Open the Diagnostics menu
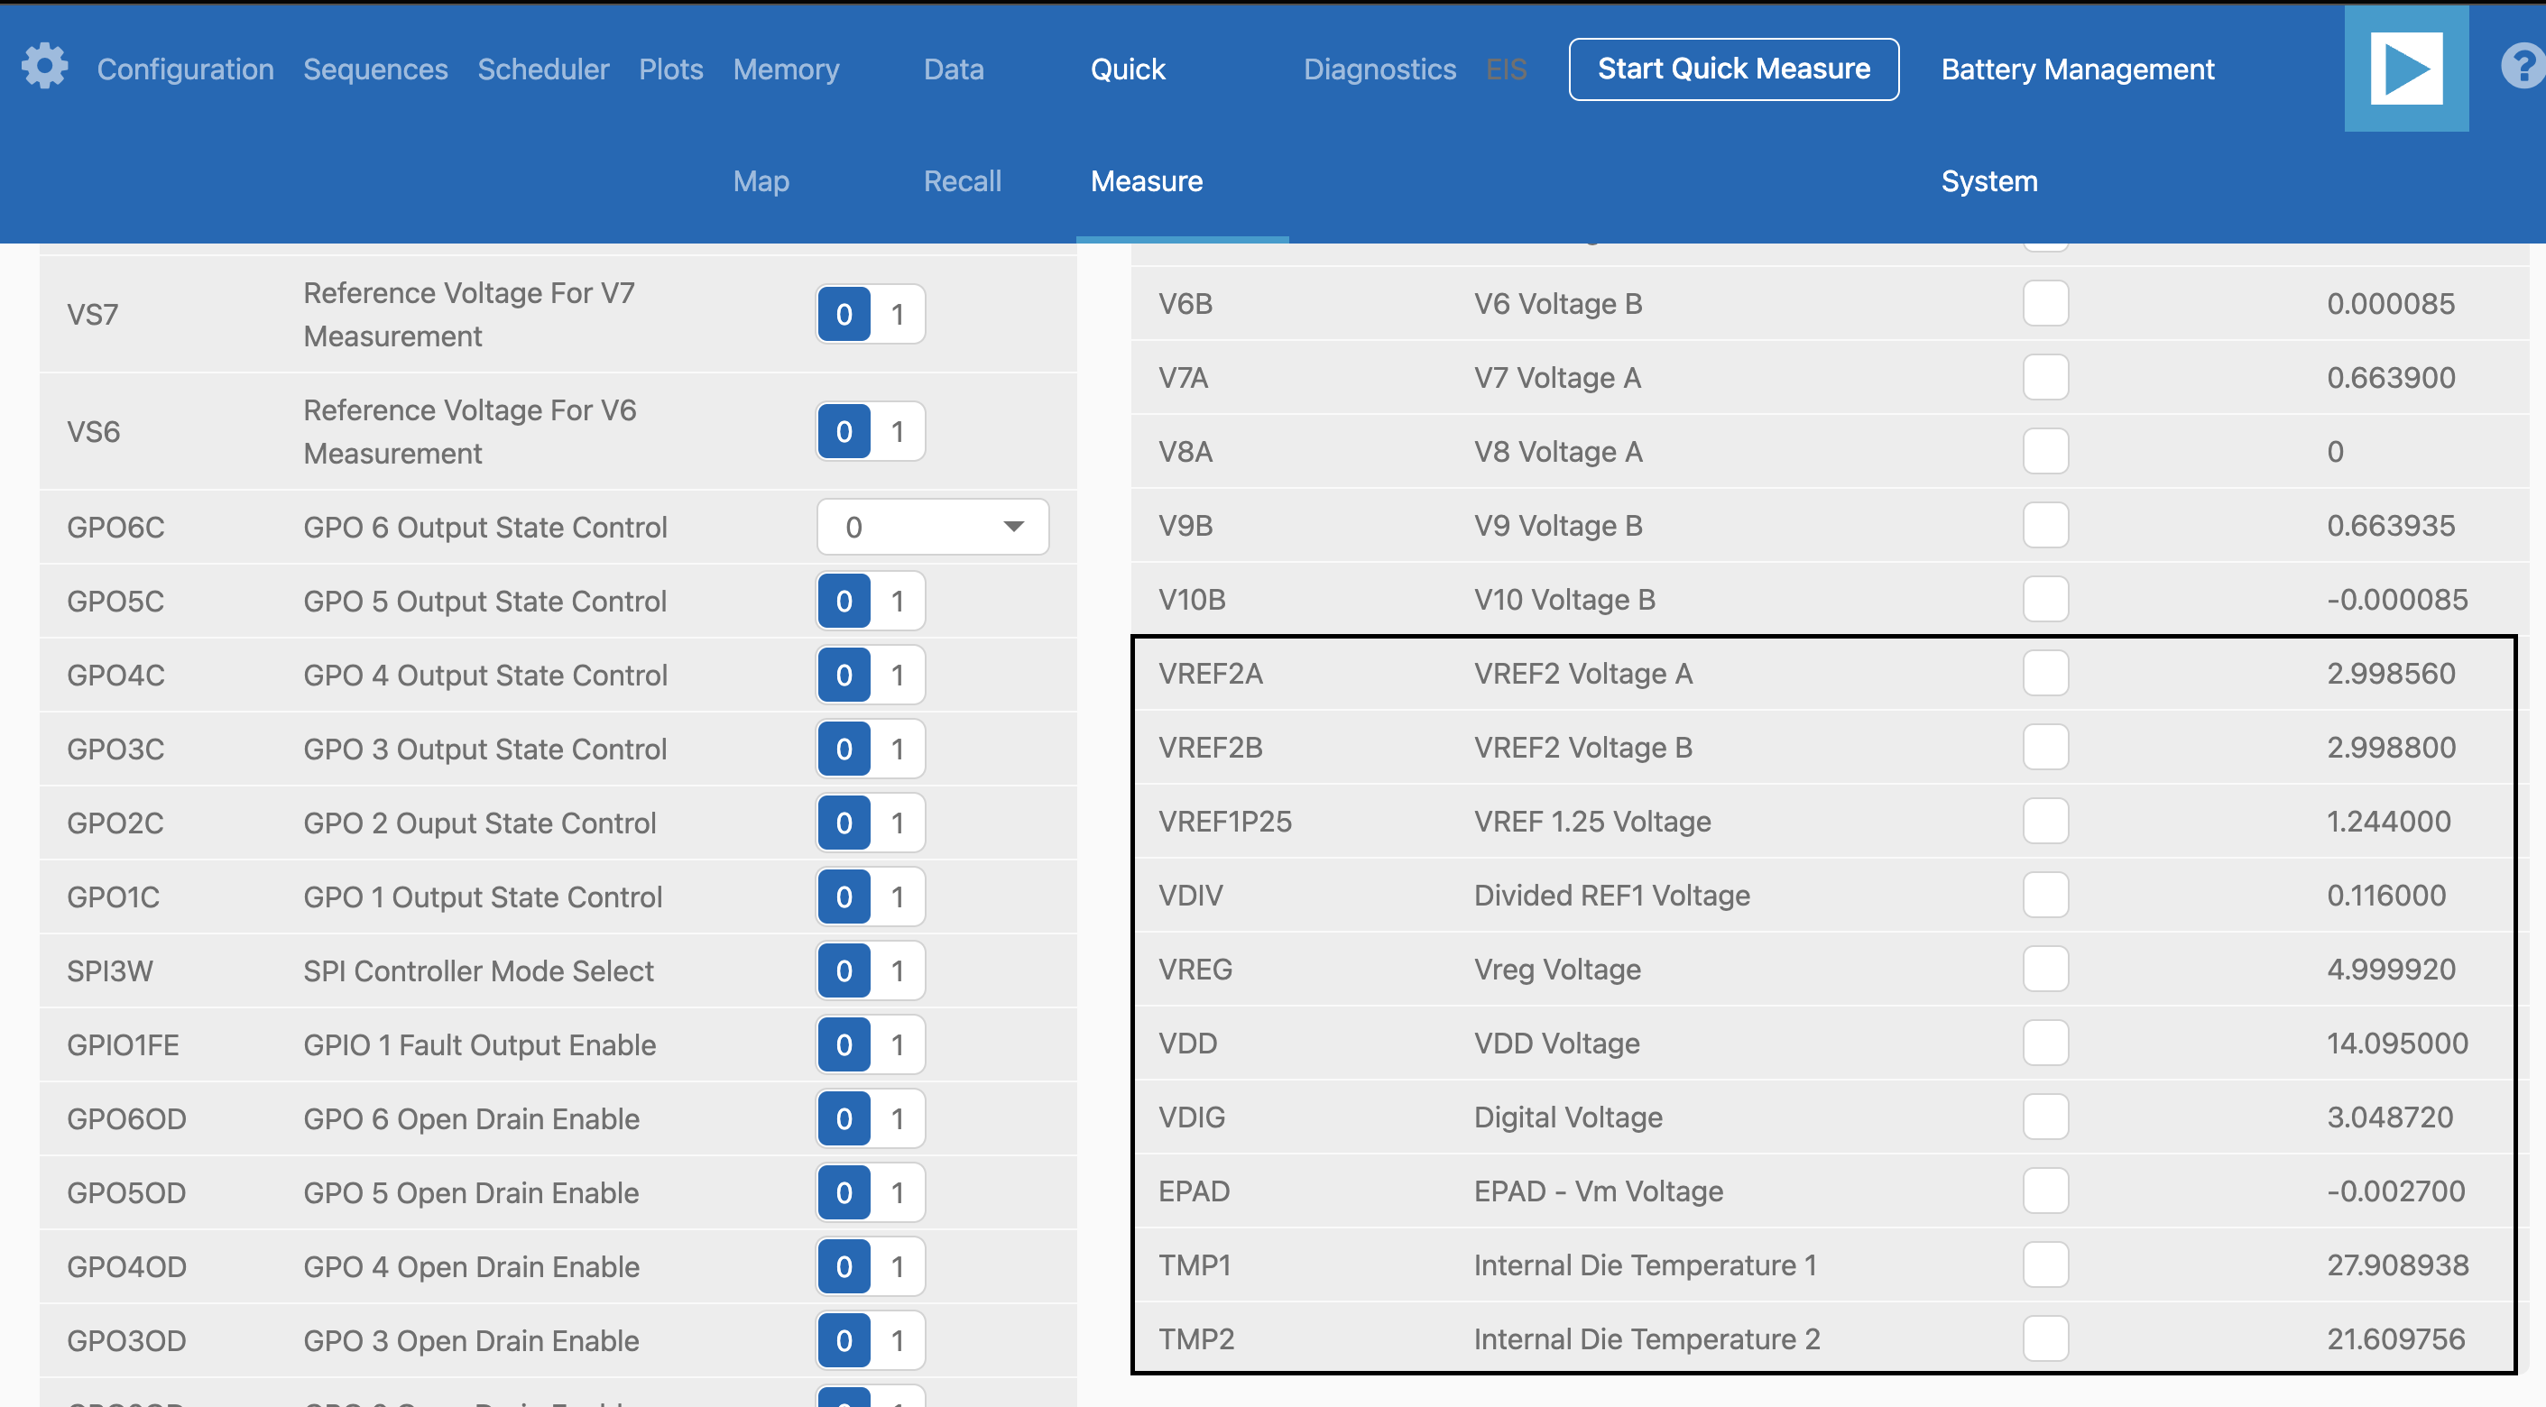 1379,69
